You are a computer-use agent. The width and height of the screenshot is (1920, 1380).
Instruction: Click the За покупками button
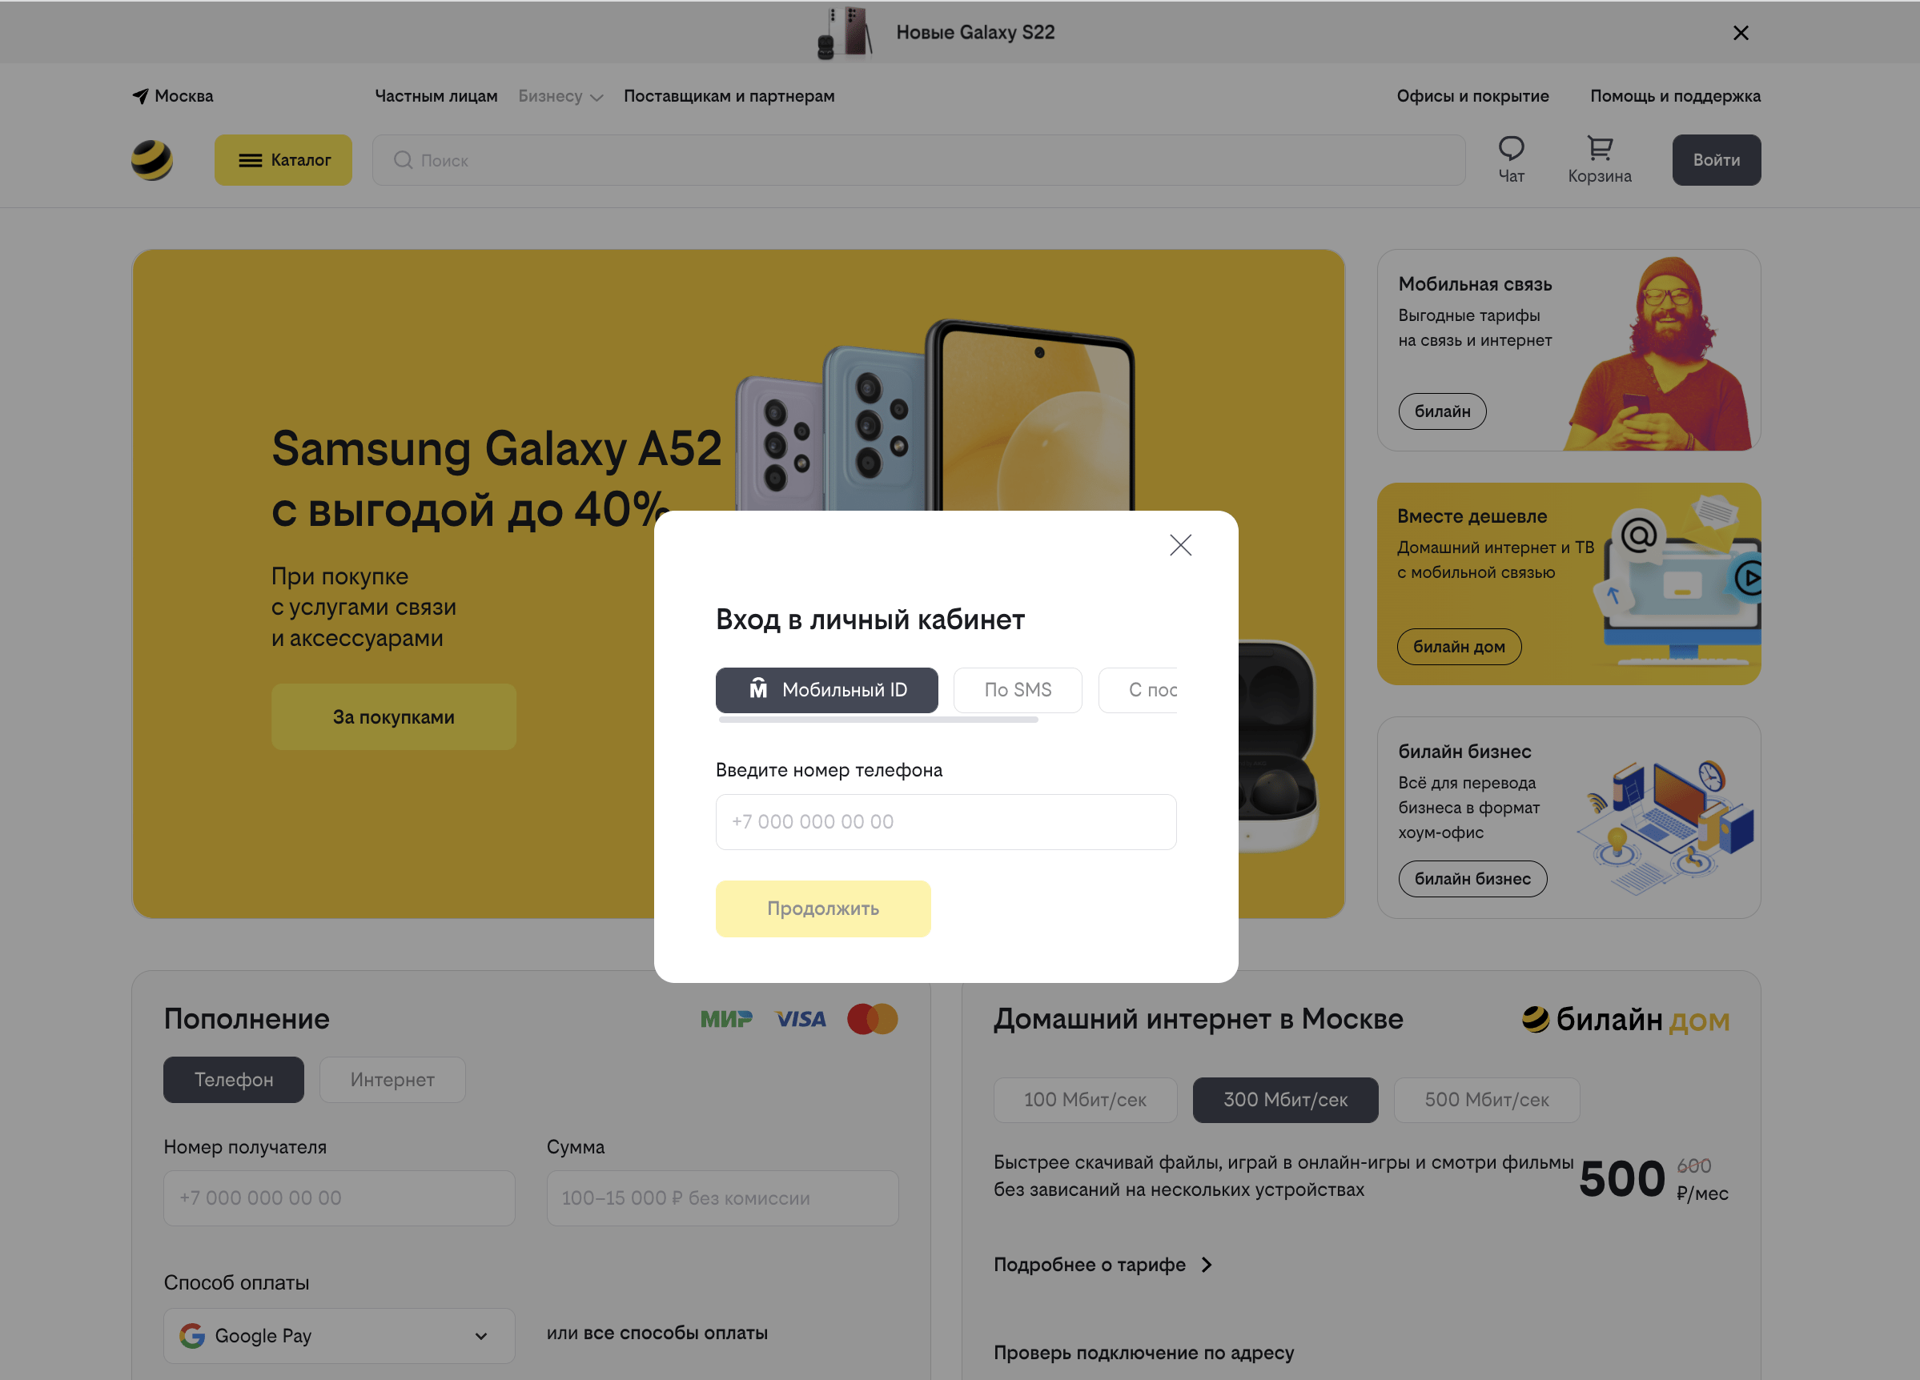394,716
